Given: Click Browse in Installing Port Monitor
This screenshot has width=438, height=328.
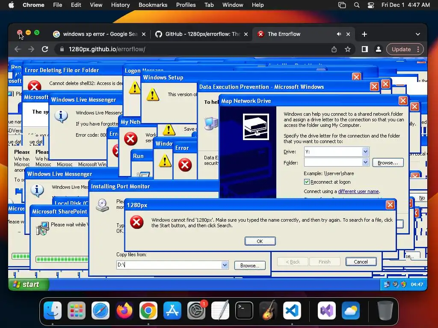Looking at the screenshot, I should (x=250, y=266).
